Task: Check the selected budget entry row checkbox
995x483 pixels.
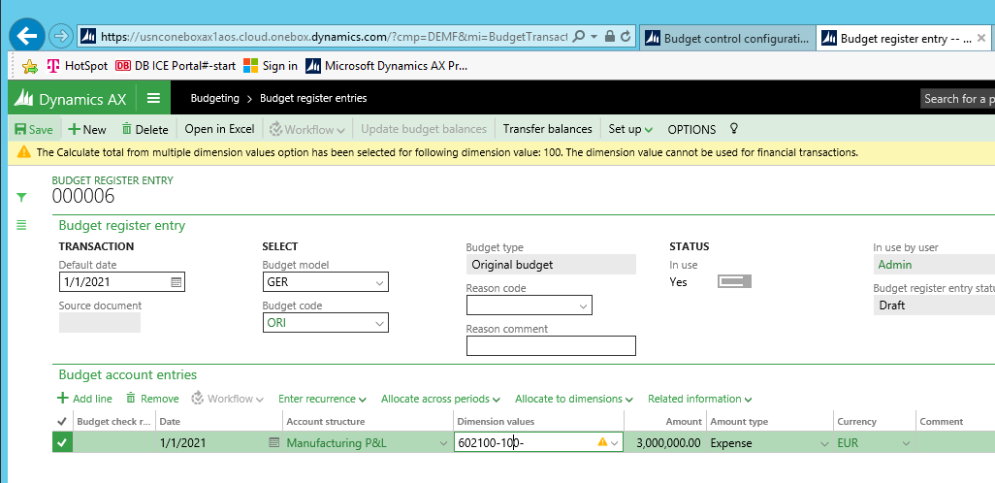Action: [x=63, y=442]
